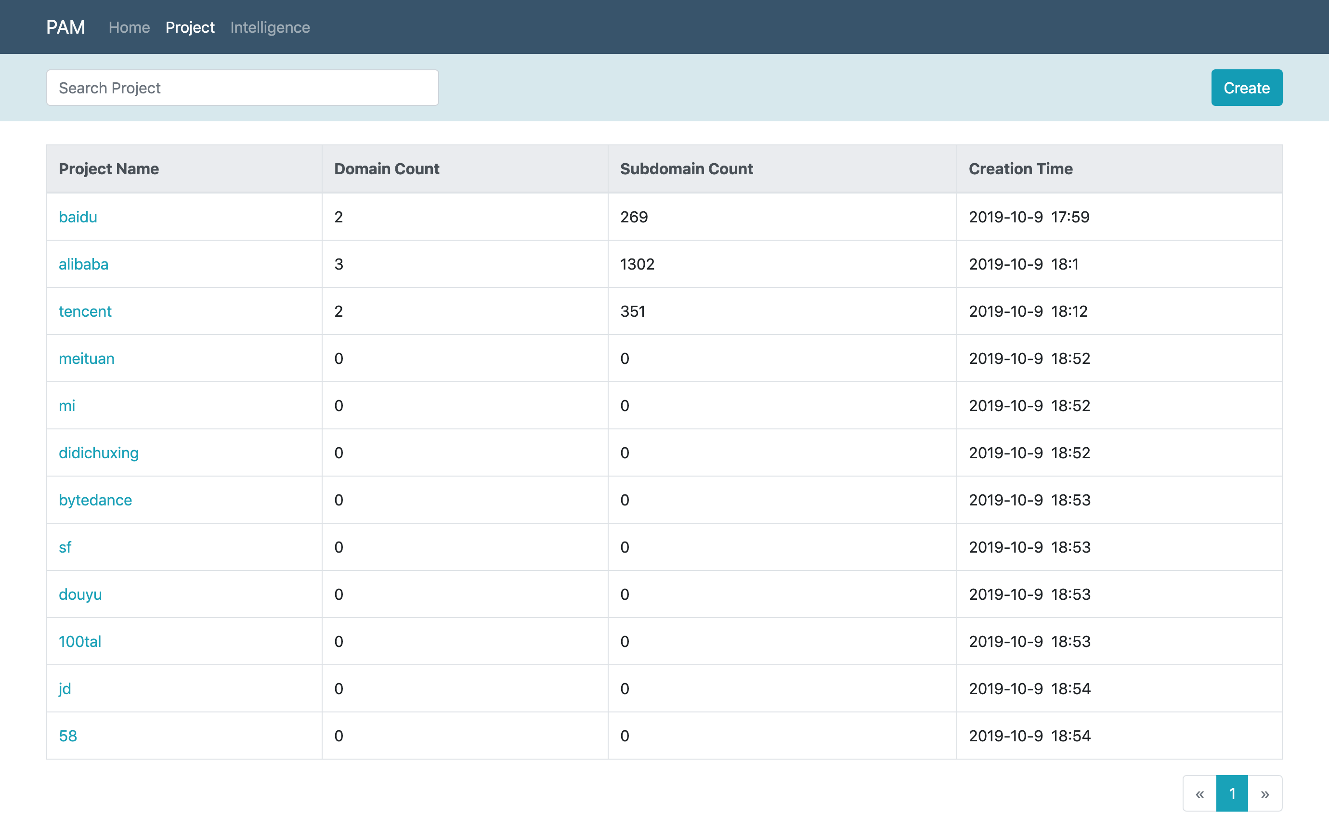The width and height of the screenshot is (1329, 827).
Task: Open the 100tal project
Action: tap(80, 642)
